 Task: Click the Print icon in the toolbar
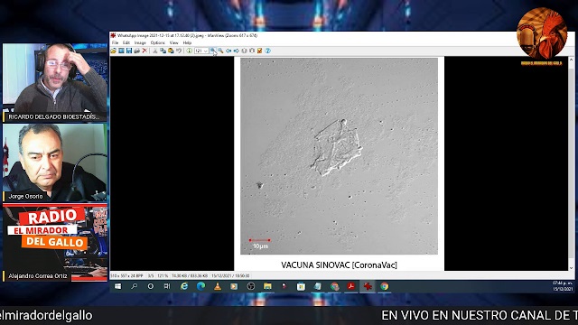pos(136,51)
